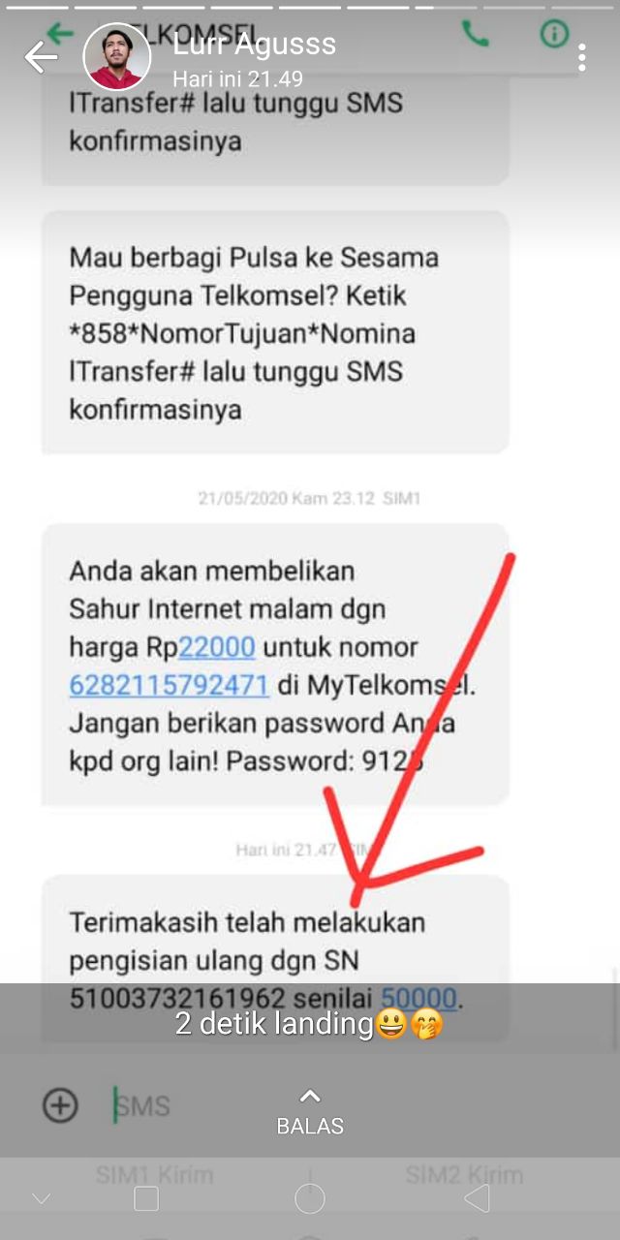Open the green info icon

tap(554, 34)
